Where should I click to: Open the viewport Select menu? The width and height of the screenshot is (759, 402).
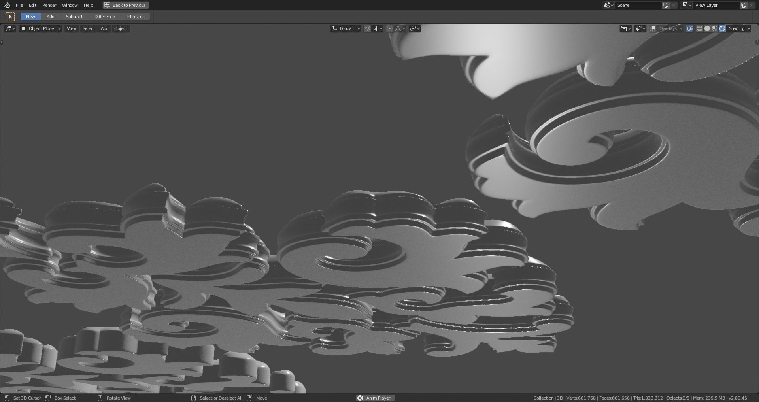tap(89, 28)
